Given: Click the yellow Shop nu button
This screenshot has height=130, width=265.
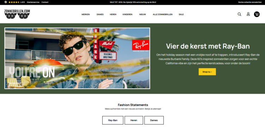Looking at the screenshot, I should 207,72.
